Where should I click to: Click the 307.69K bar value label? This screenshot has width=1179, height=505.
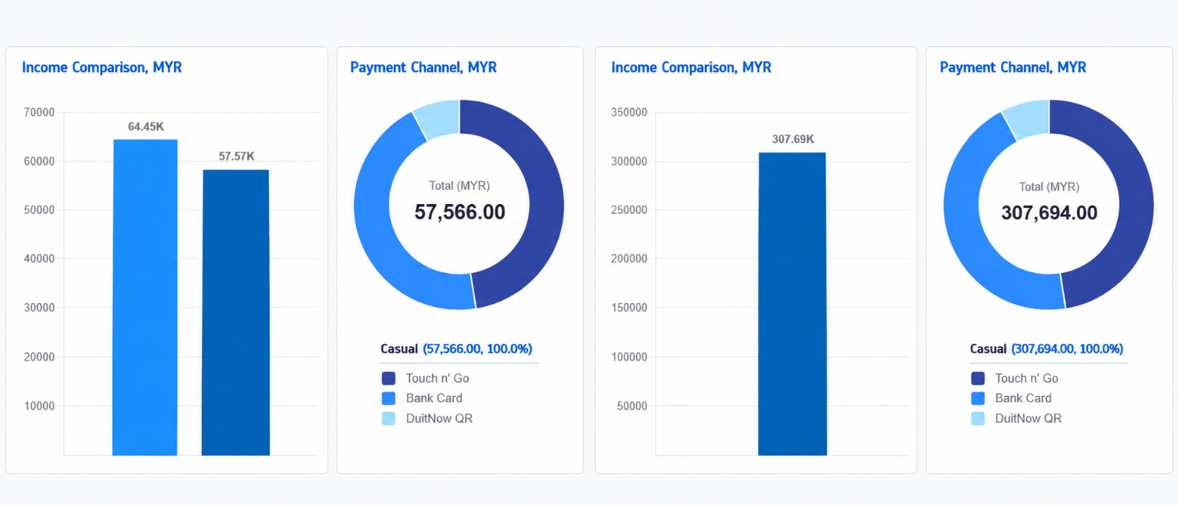click(793, 139)
